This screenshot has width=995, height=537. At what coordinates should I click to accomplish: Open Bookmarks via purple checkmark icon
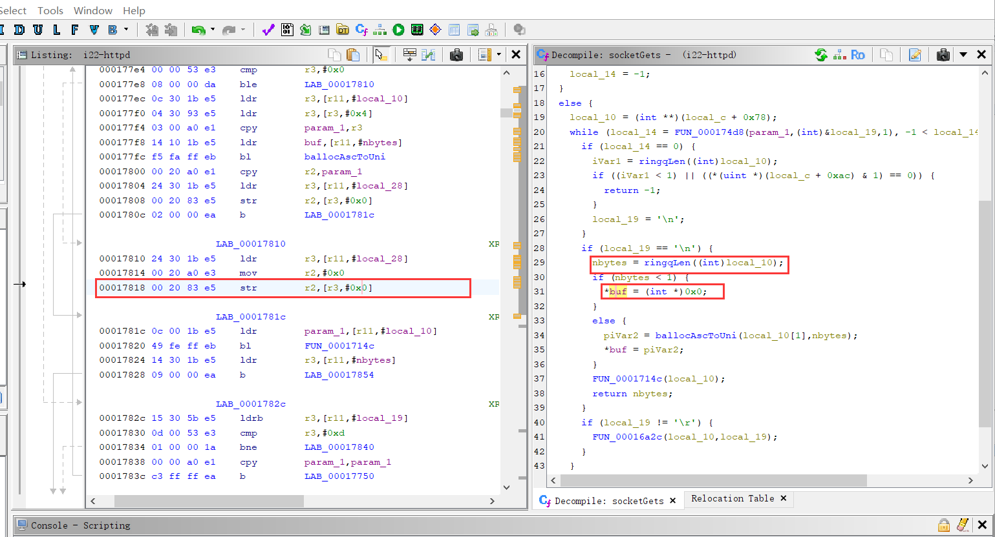coord(268,30)
